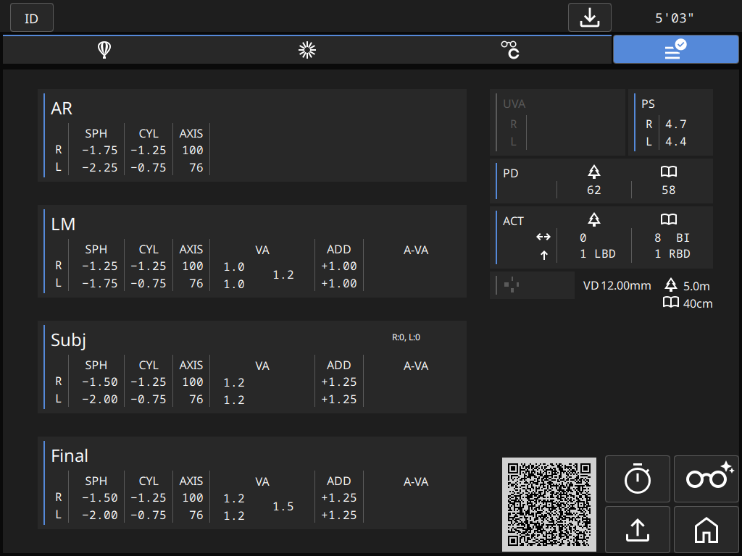Select the Subj data panel

[251, 367]
